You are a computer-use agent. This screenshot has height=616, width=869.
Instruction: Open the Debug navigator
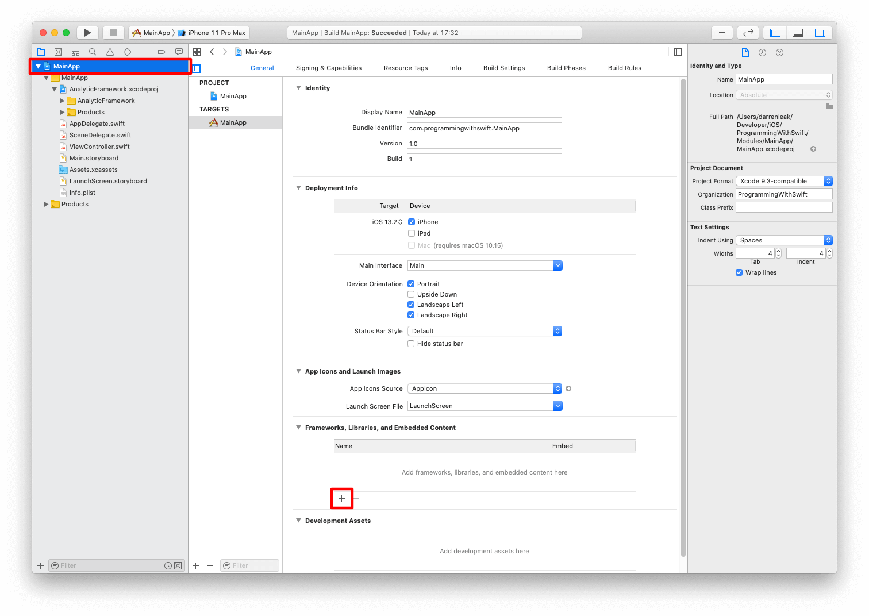point(144,52)
